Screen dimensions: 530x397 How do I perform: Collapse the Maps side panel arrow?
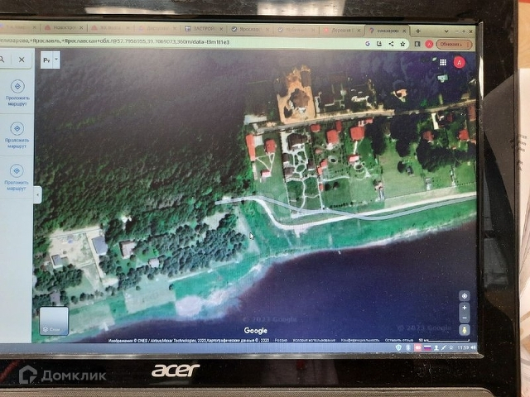pos(37,195)
